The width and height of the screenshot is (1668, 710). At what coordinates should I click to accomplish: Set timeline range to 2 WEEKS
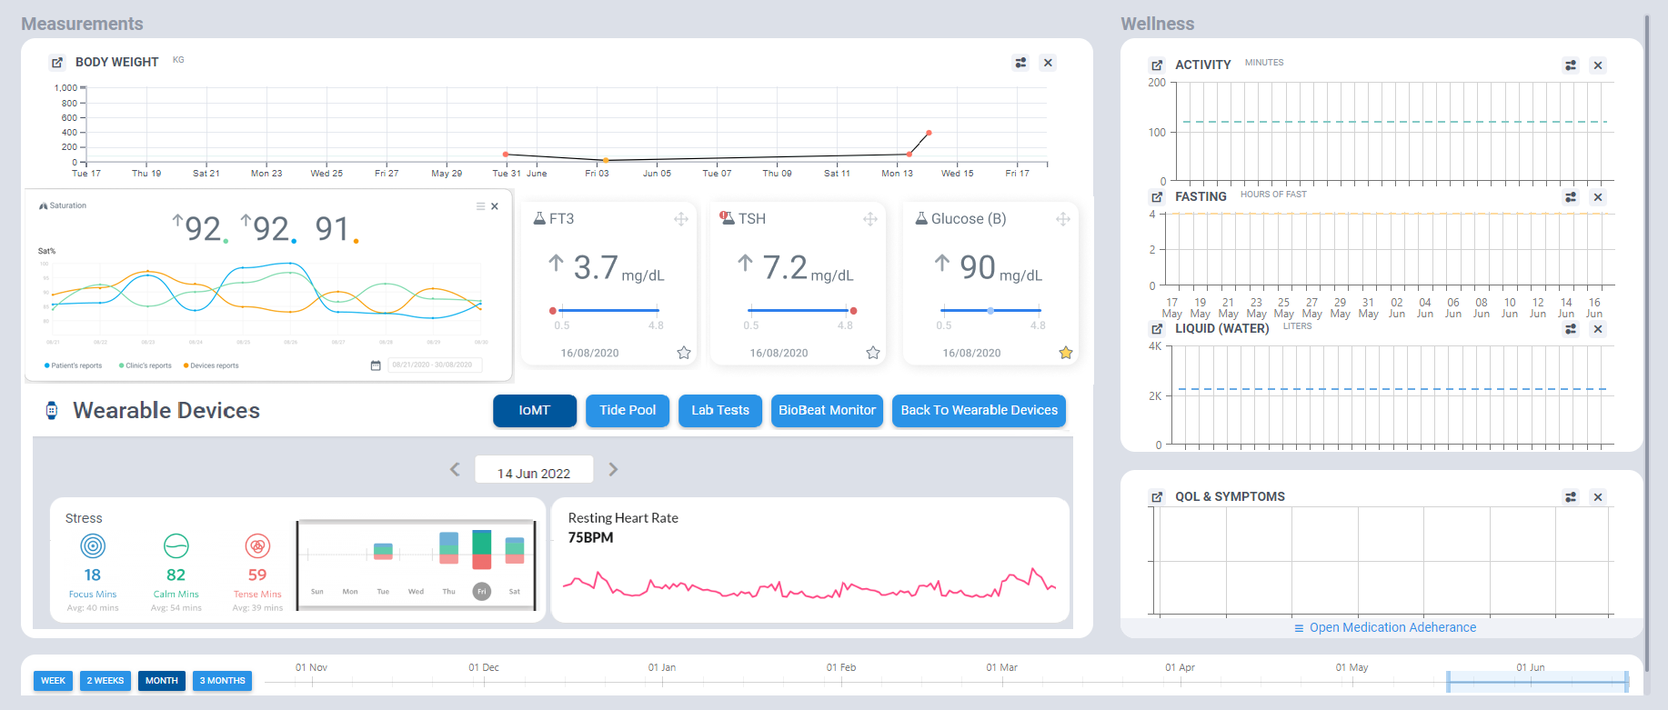(106, 681)
